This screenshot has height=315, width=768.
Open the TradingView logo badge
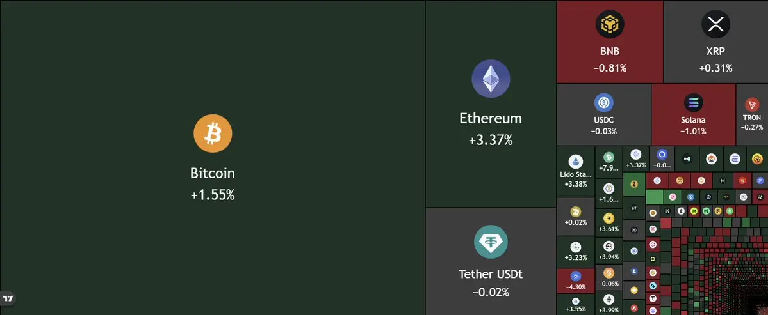(8, 298)
